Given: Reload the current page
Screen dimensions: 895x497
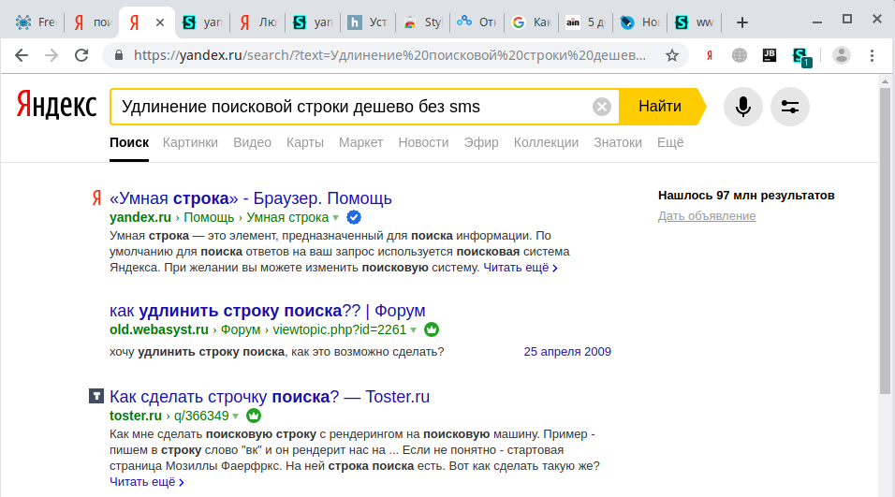Looking at the screenshot, I should click(x=81, y=55).
